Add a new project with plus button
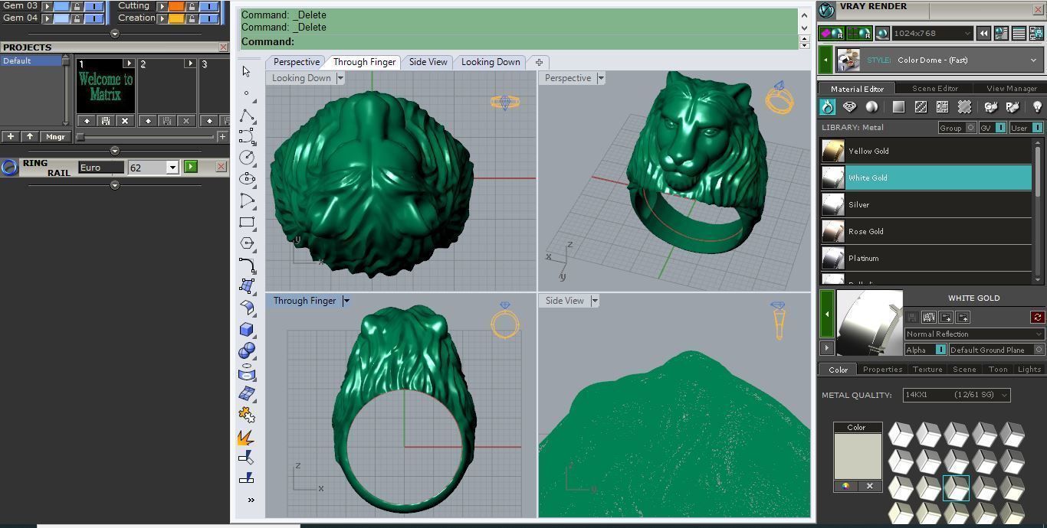The width and height of the screenshot is (1047, 528). coord(11,136)
